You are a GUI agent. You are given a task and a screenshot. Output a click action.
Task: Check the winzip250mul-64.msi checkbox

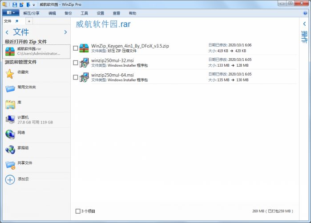click(x=75, y=77)
